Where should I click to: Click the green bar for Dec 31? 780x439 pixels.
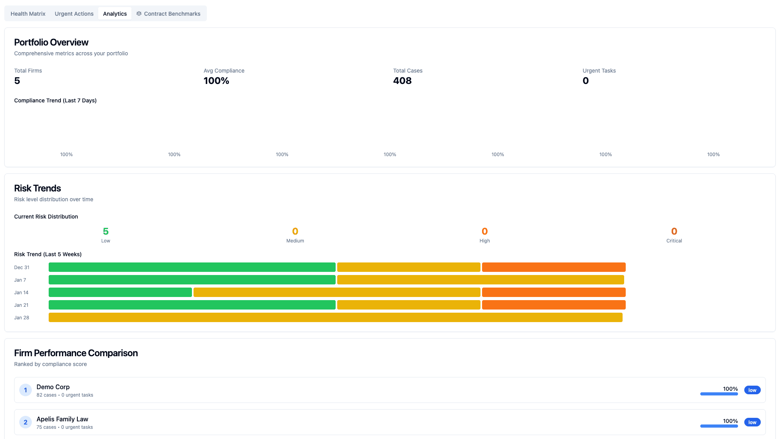192,267
